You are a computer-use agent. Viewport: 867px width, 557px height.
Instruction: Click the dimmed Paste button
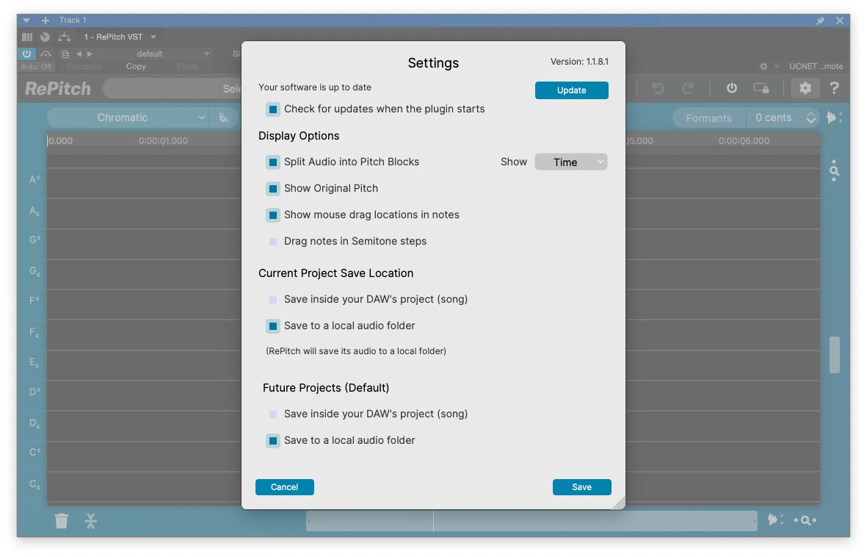187,66
